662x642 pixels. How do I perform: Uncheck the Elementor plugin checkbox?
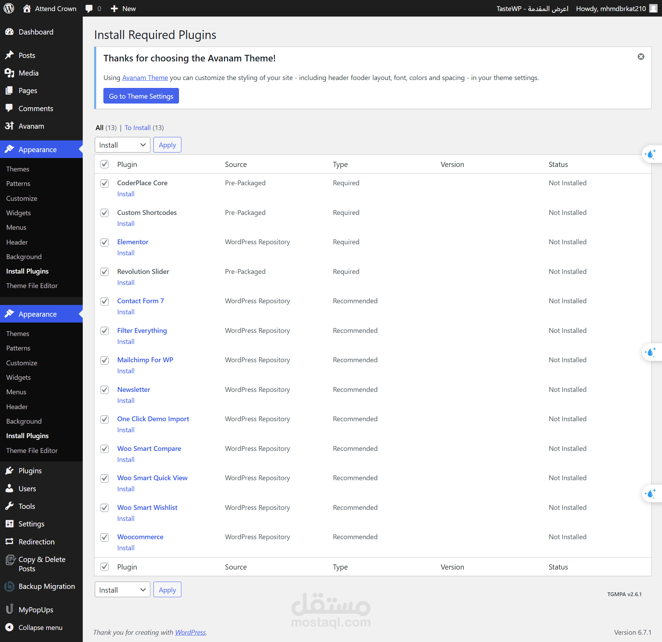(x=104, y=242)
